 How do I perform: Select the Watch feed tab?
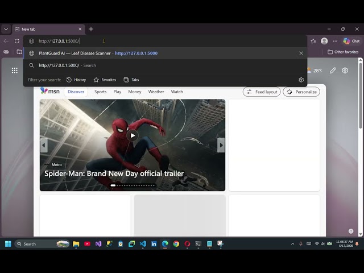coord(177,92)
